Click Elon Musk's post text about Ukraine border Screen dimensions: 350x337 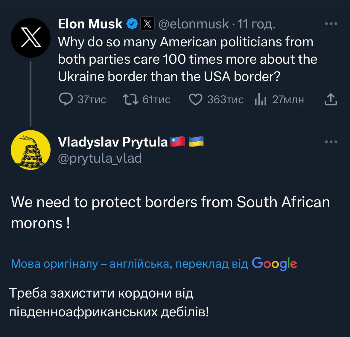pyautogui.click(x=185, y=59)
